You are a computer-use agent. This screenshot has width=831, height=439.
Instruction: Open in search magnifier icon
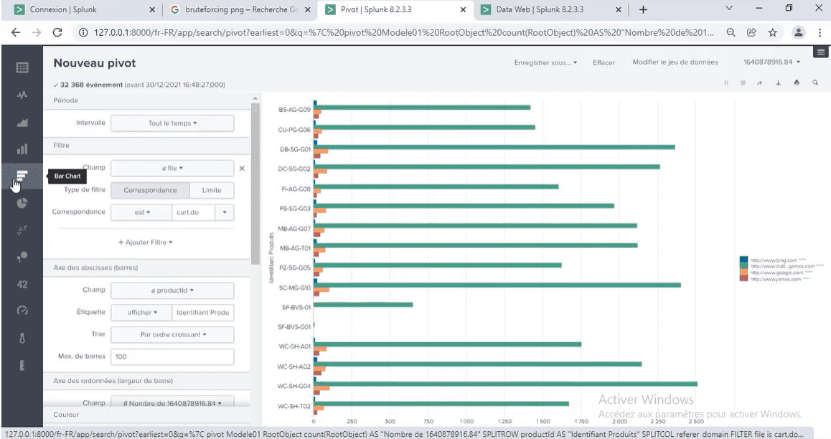815,82
